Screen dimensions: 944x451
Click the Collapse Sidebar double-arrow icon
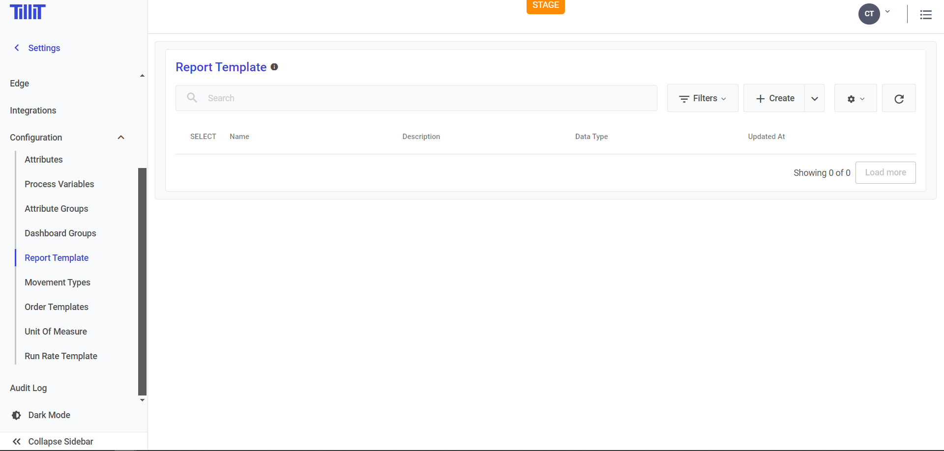pos(17,441)
